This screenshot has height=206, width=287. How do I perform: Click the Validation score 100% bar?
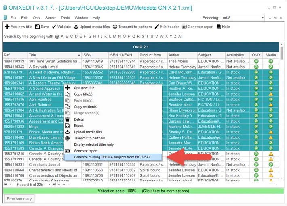[143, 191]
